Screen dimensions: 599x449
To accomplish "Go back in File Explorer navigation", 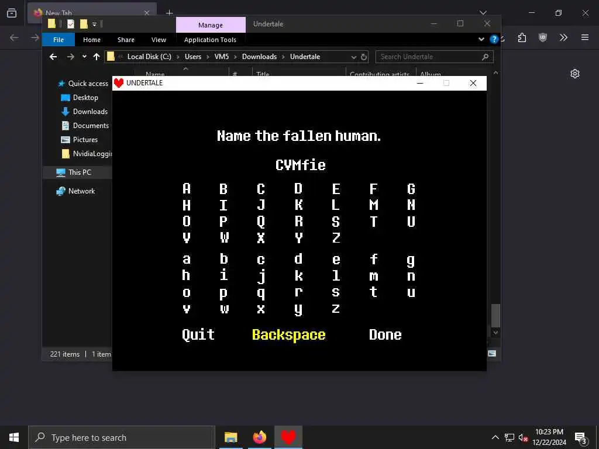I will [x=53, y=57].
